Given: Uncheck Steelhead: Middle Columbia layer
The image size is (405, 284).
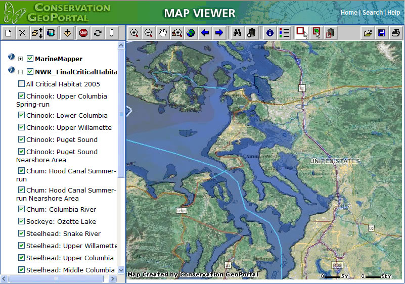Looking at the screenshot, I should 21,269.
